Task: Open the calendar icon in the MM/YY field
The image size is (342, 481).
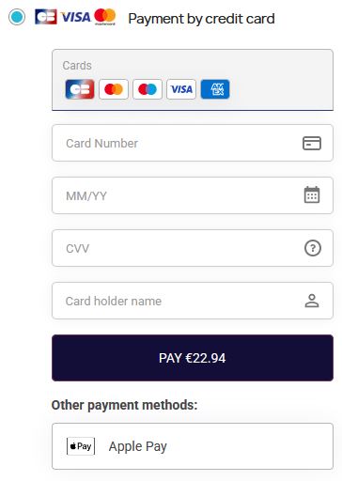Action: tap(312, 194)
